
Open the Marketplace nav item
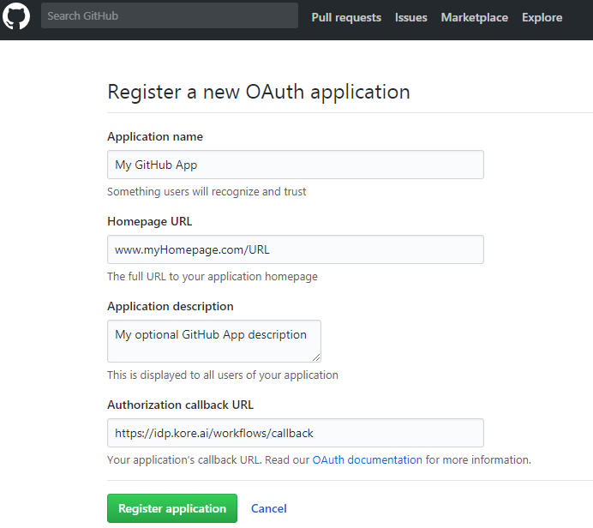click(474, 17)
